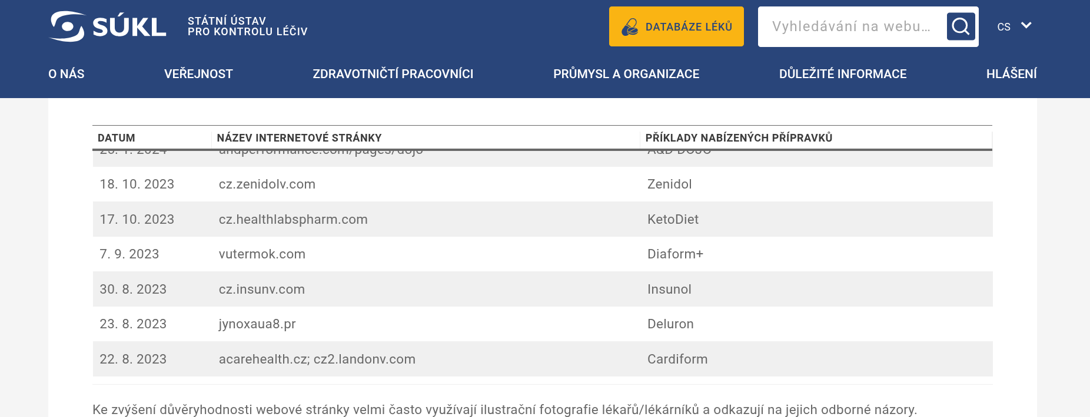Open the Důležité informace menu
Image resolution: width=1090 pixels, height=417 pixels.
[x=843, y=74]
